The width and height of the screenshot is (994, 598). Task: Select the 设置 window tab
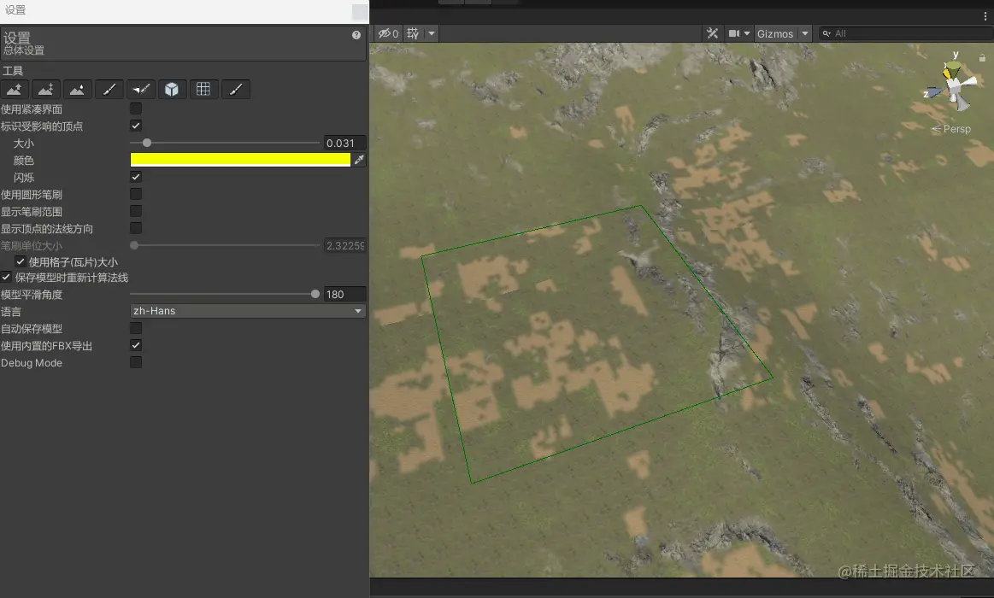click(15, 10)
